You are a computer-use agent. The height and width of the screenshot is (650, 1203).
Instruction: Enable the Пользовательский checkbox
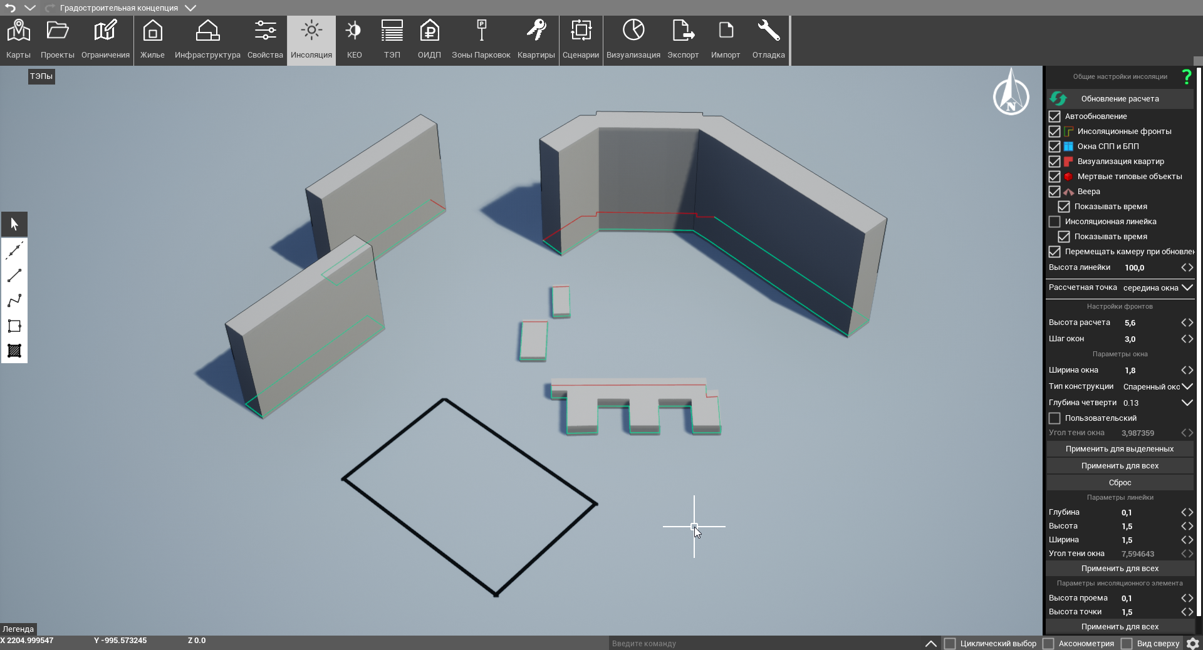1055,418
